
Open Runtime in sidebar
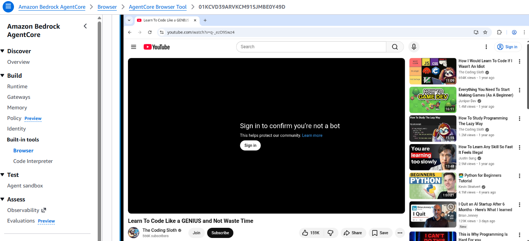click(17, 86)
